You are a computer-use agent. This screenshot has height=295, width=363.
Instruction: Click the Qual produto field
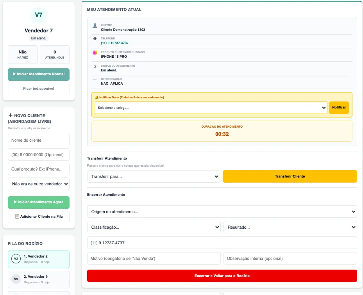39,169
